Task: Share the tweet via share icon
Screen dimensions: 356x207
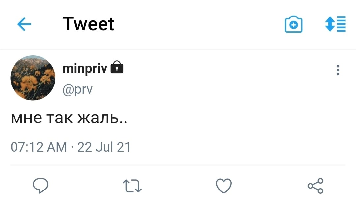Action: (315, 186)
